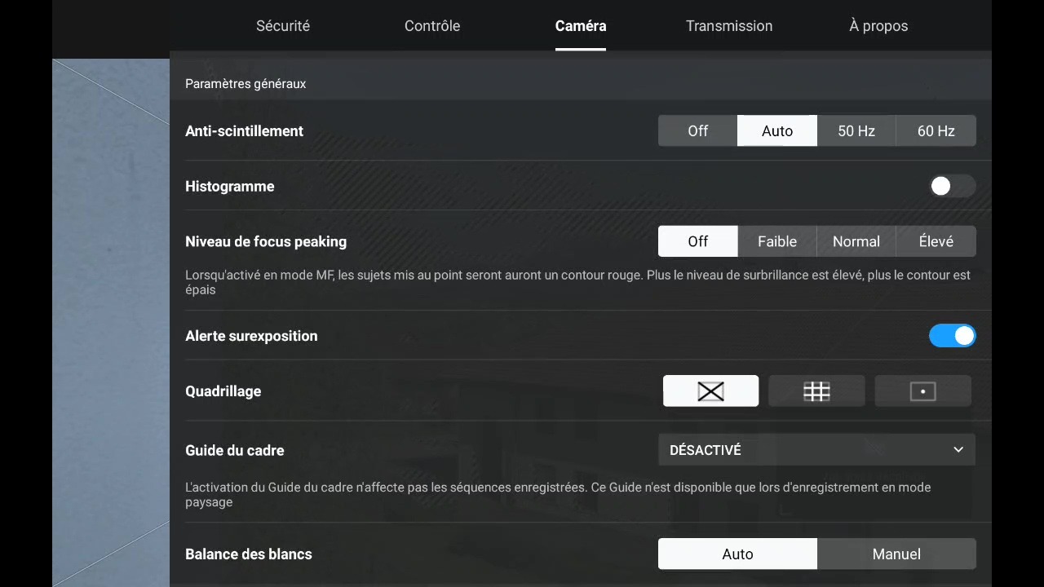Image resolution: width=1044 pixels, height=587 pixels.
Task: Choose 60 Hz anti-flicker
Action: point(936,130)
